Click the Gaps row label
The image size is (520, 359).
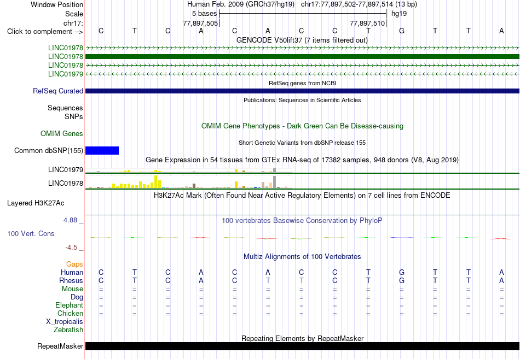(74, 264)
